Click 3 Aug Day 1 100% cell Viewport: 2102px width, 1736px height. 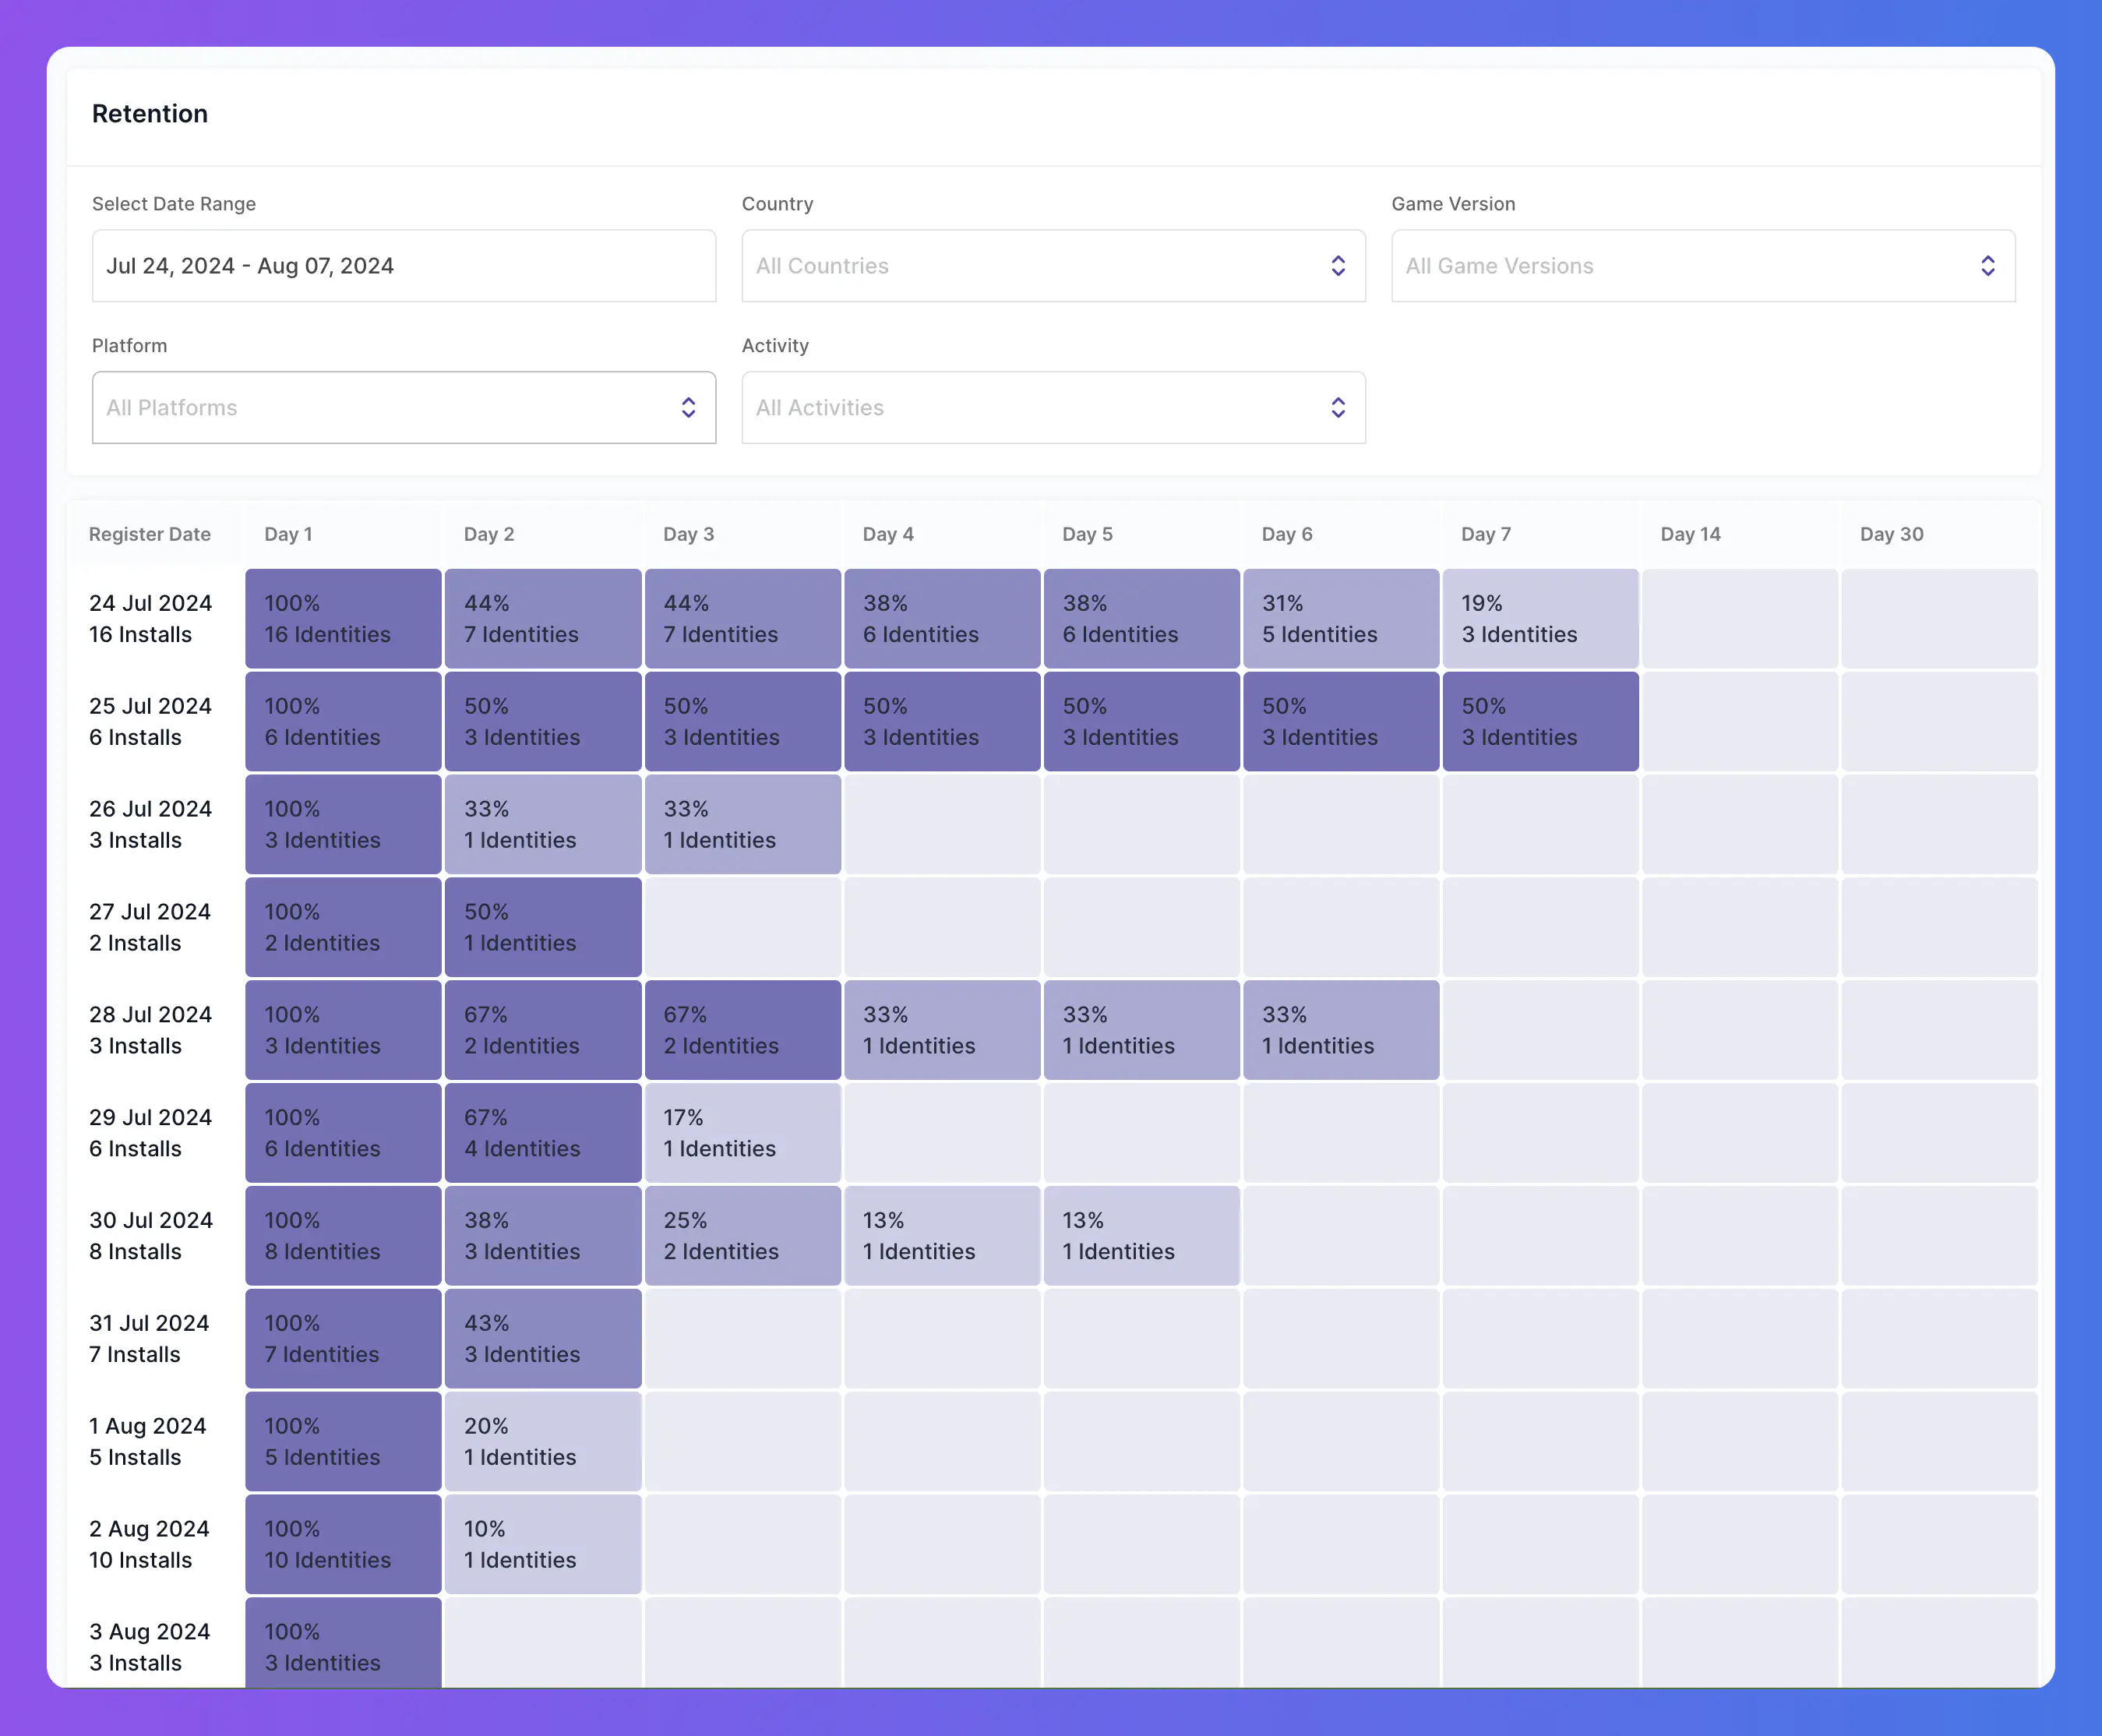(343, 1643)
